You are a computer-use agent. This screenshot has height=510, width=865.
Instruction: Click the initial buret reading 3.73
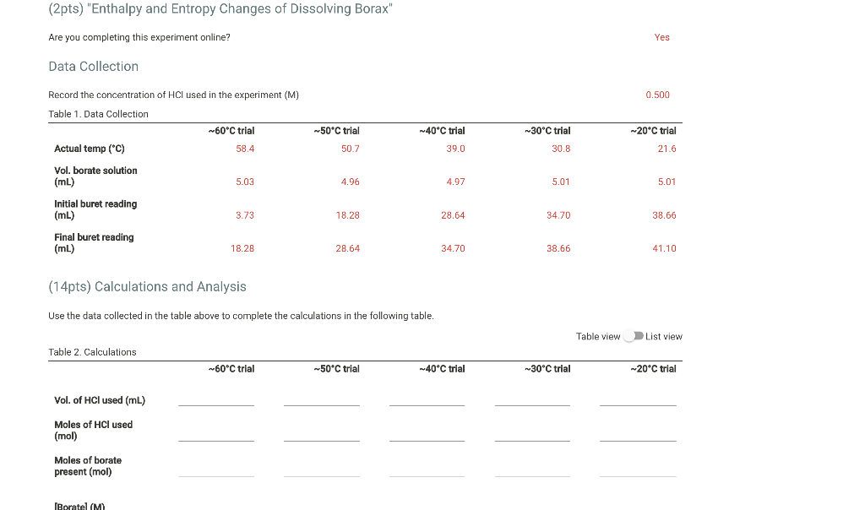(245, 215)
